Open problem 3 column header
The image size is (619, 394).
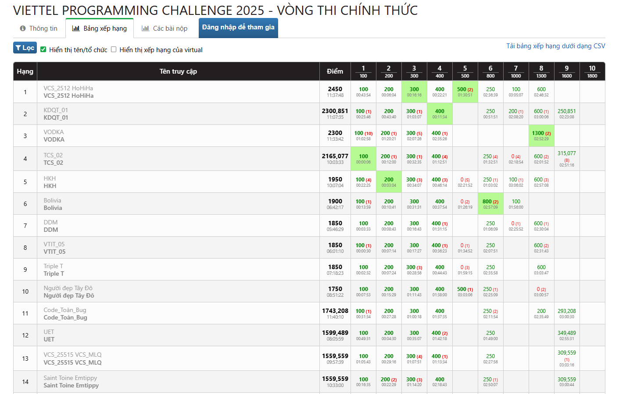tap(414, 71)
